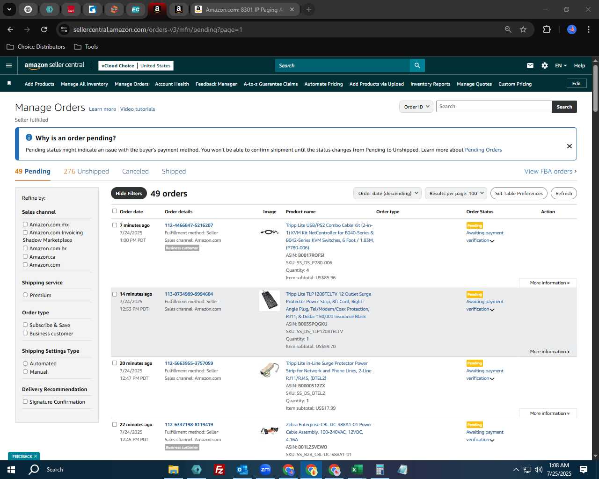Open the EN language dropdown
The height and width of the screenshot is (479, 599).
coord(561,65)
